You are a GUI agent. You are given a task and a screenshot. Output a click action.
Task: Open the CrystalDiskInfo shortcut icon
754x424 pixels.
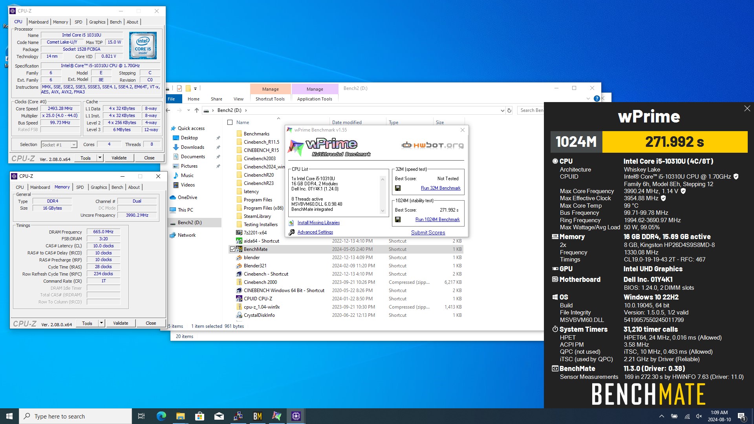click(239, 315)
